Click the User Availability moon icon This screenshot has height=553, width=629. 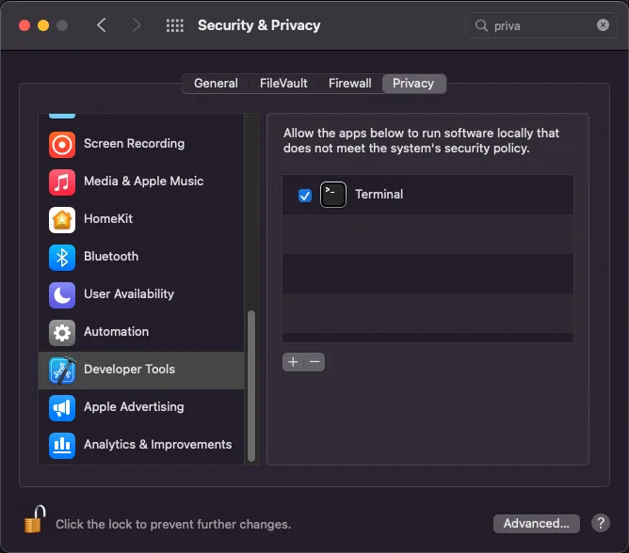[62, 295]
